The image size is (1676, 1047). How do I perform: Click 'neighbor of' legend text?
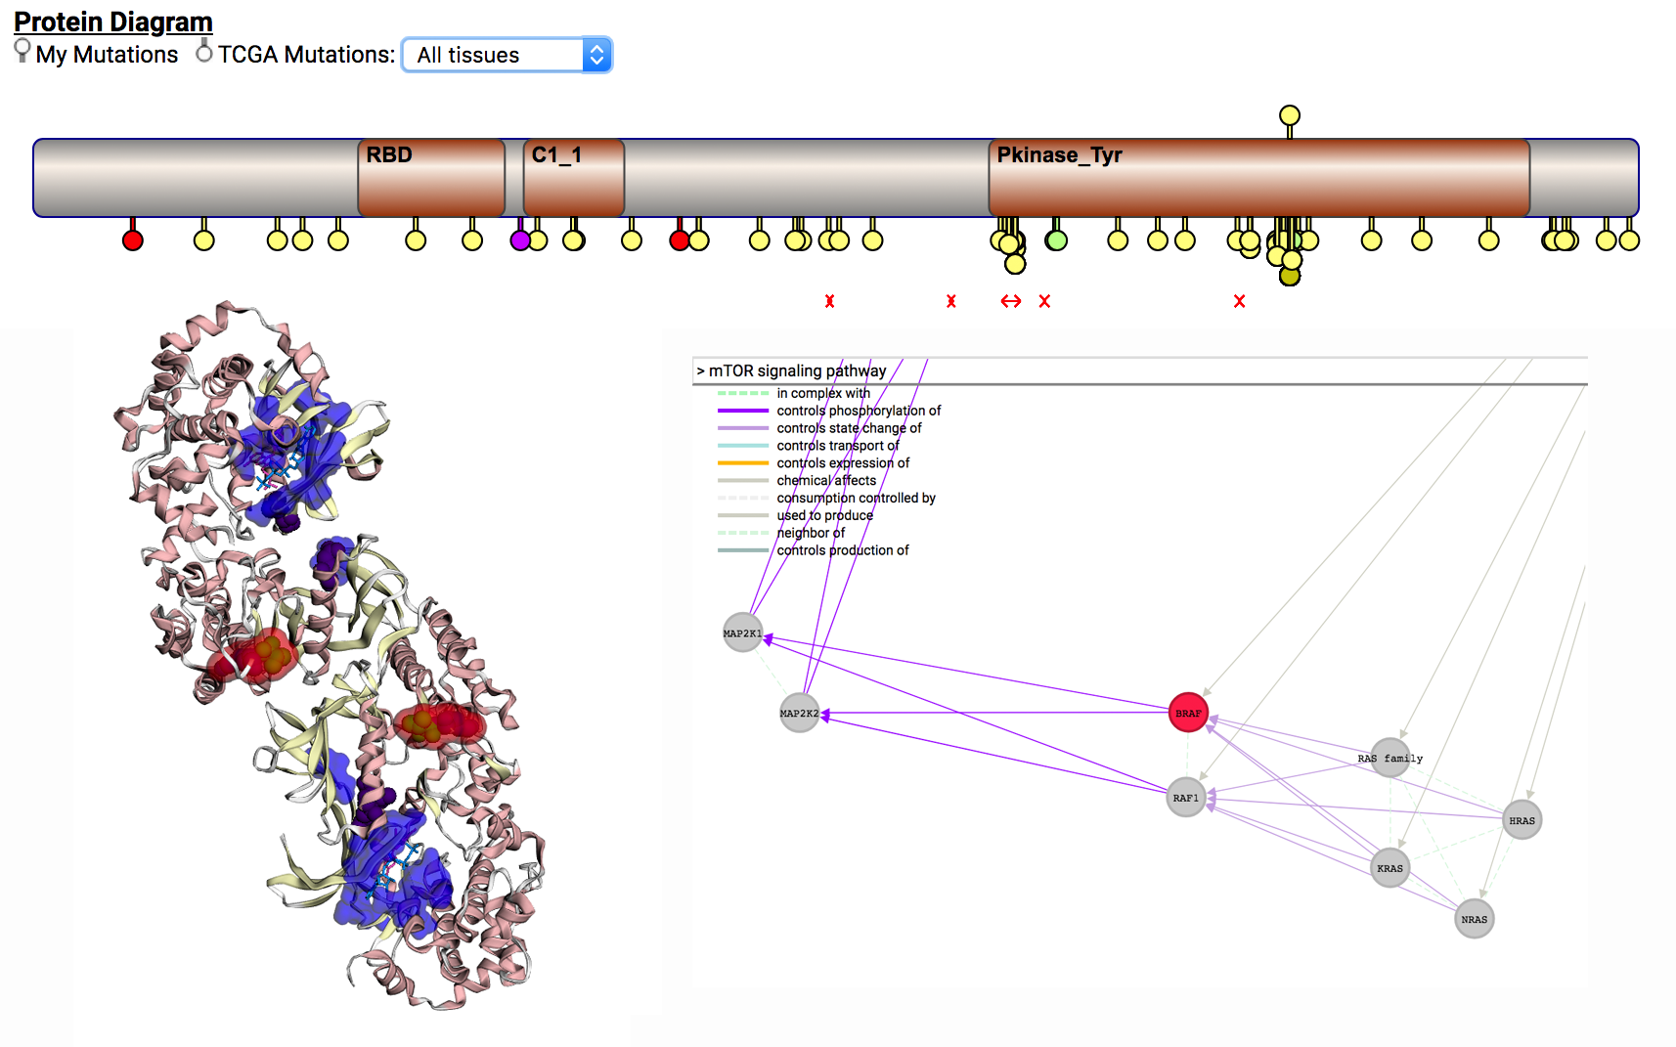(x=811, y=534)
